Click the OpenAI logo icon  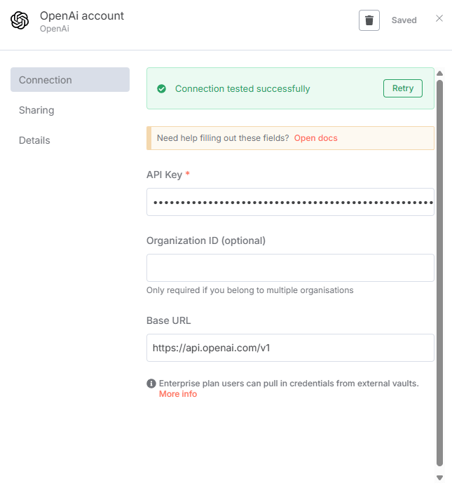[x=20, y=20]
